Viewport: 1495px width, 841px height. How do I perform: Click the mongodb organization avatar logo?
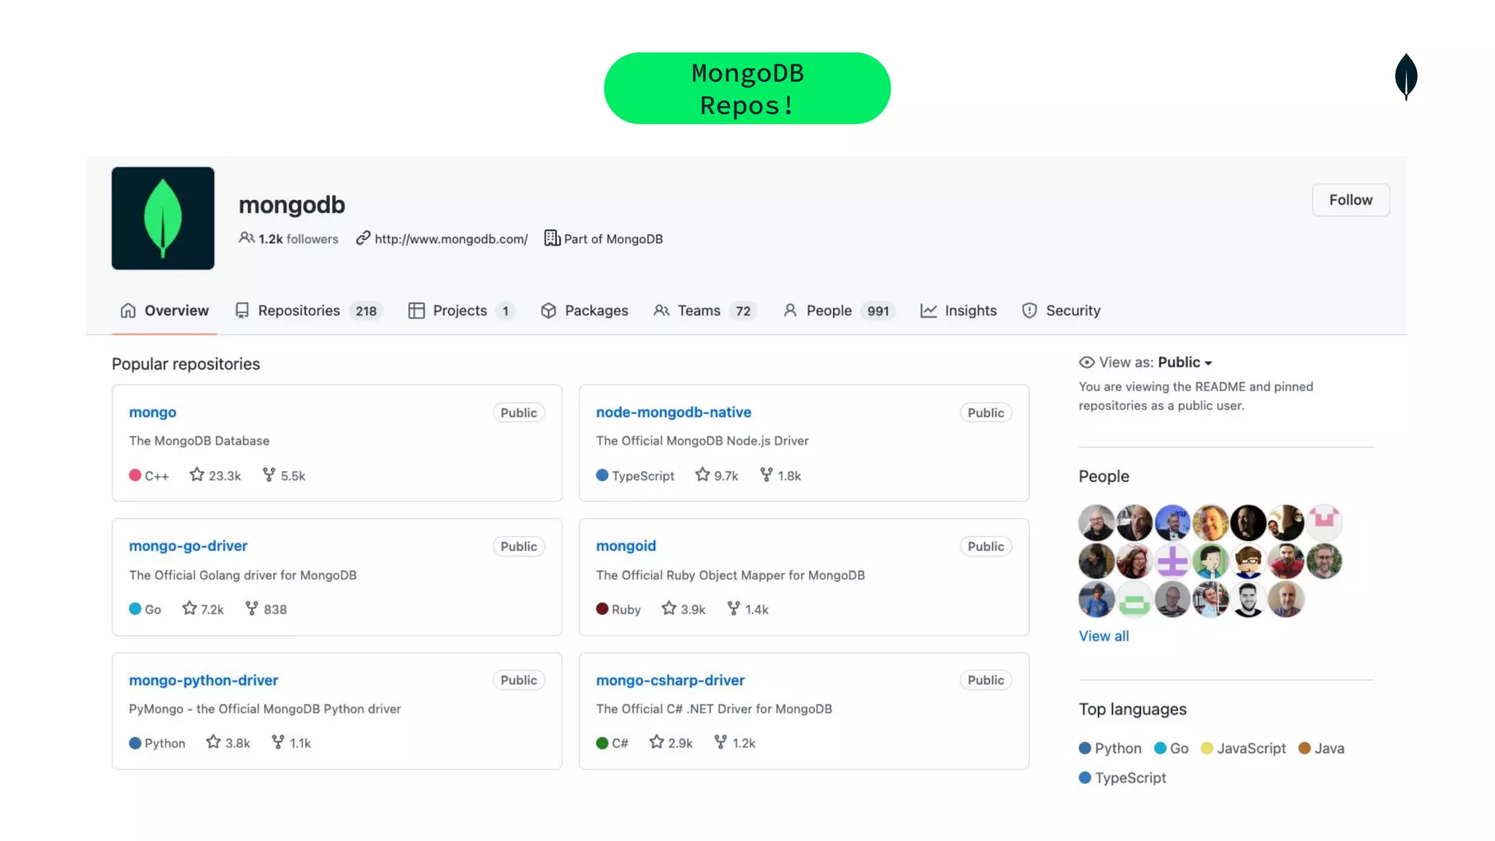tap(163, 218)
